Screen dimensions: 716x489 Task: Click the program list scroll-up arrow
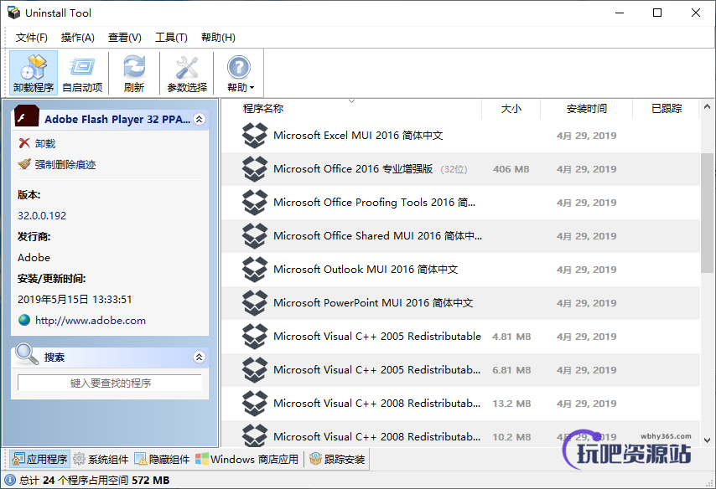pyautogui.click(x=708, y=106)
